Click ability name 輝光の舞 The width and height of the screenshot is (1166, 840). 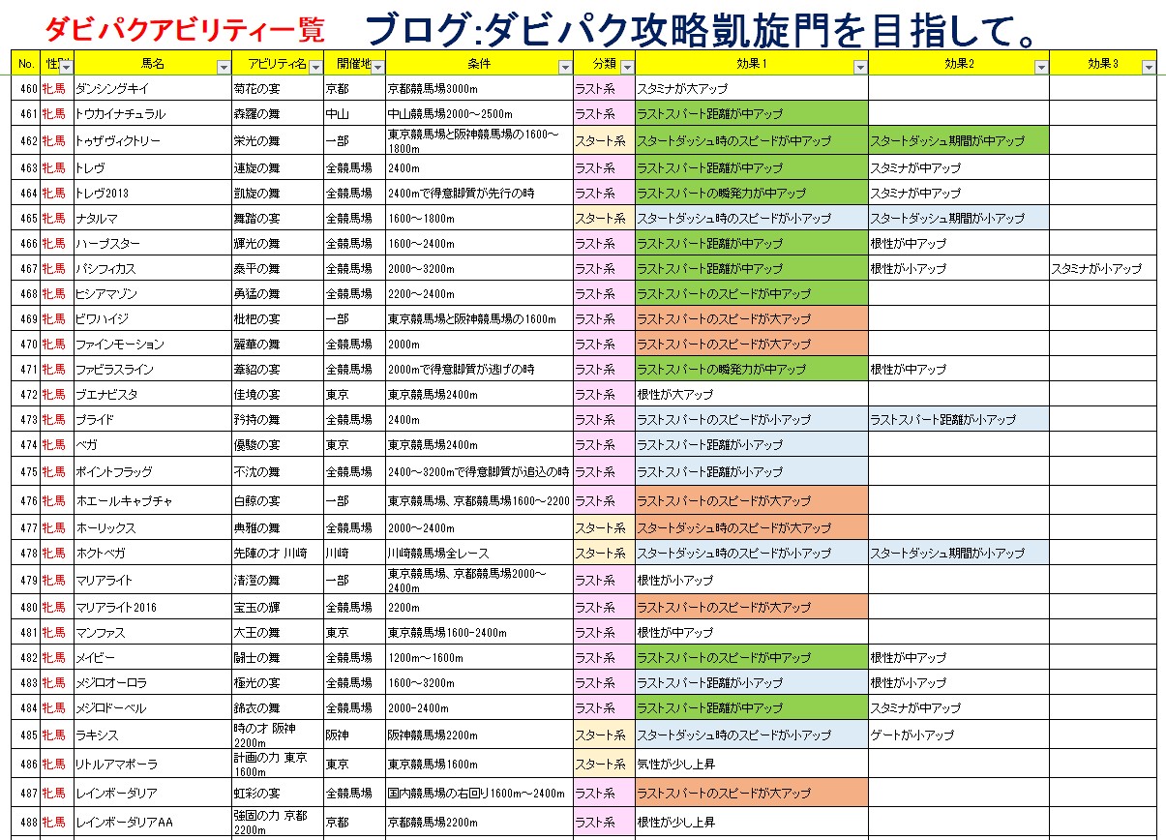click(x=256, y=243)
